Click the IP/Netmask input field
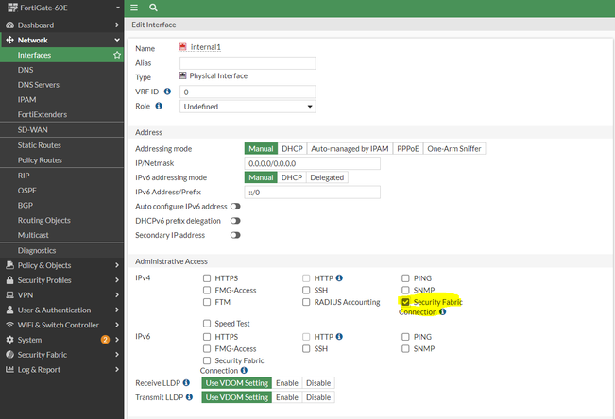 click(x=312, y=163)
